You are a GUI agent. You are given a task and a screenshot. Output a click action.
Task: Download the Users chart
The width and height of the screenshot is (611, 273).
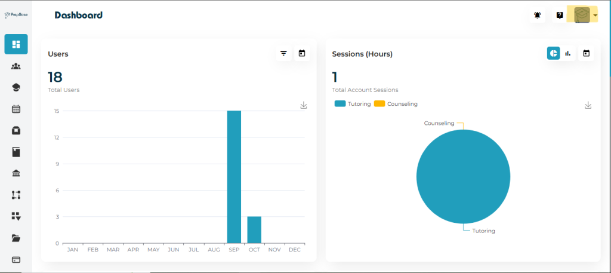[304, 105]
